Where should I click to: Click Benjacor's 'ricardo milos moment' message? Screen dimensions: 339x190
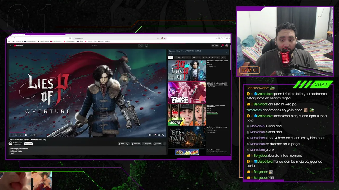tap(285, 155)
